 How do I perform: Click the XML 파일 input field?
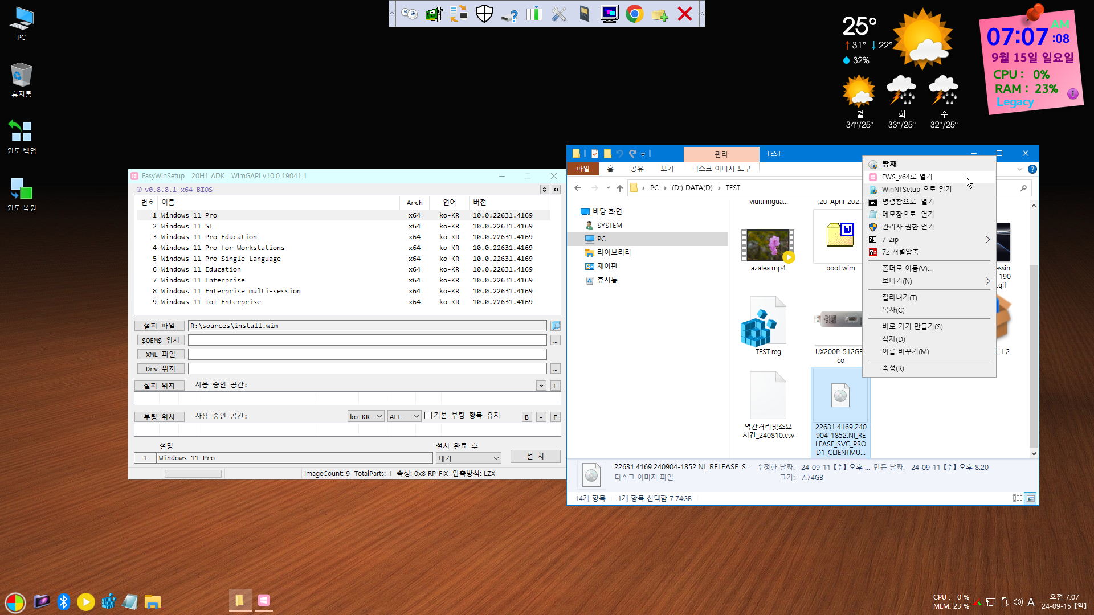tap(368, 354)
